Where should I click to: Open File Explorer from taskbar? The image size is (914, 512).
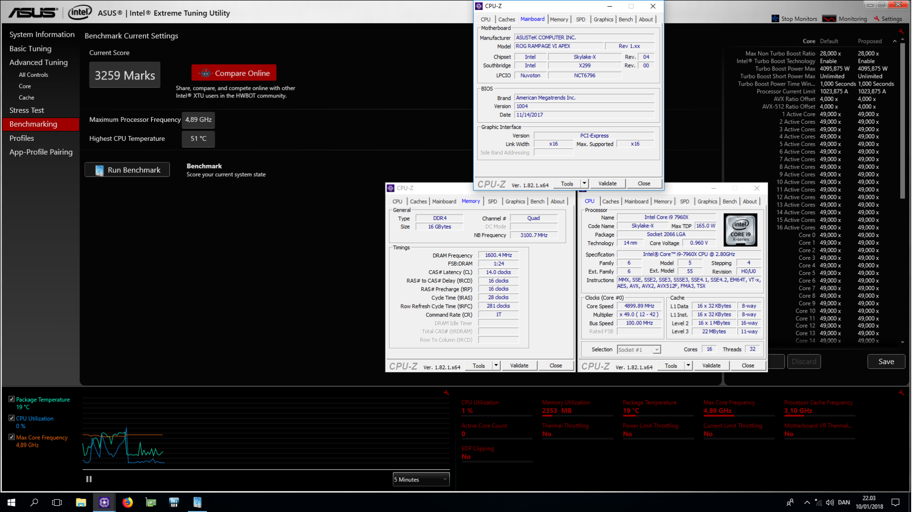(81, 503)
